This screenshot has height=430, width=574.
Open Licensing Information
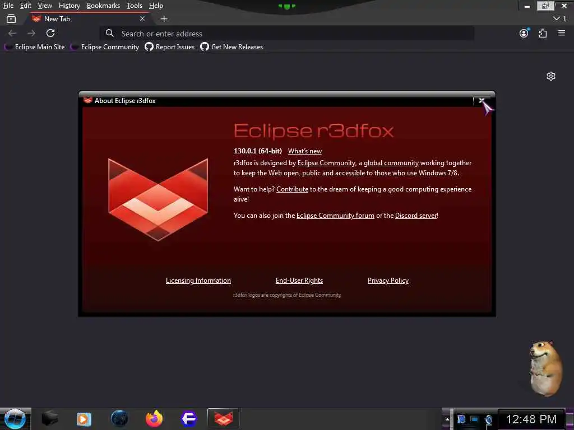(x=198, y=281)
